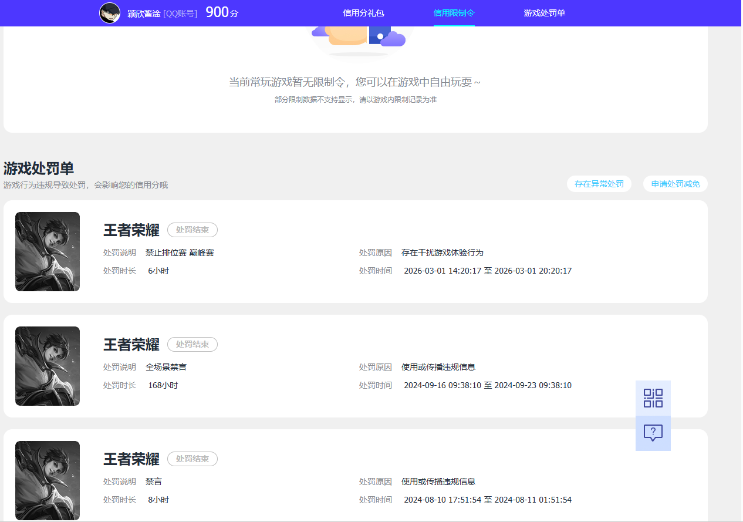743x522 pixels.
Task: Click 处罚结束 badge on 8小时 禁言 card
Action: coord(192,459)
